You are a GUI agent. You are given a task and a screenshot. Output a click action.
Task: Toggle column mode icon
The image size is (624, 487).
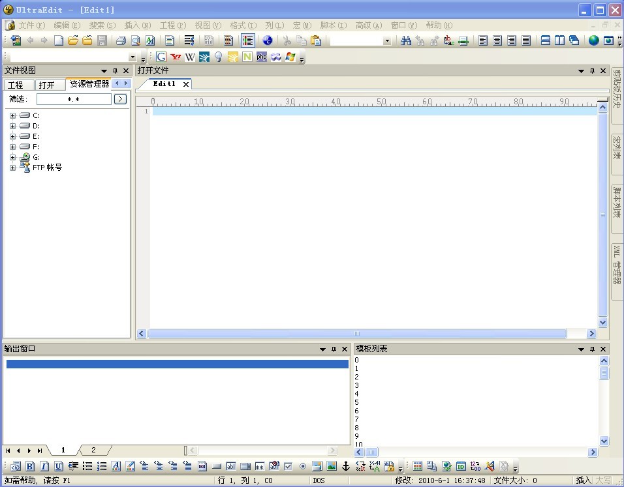tap(228, 40)
